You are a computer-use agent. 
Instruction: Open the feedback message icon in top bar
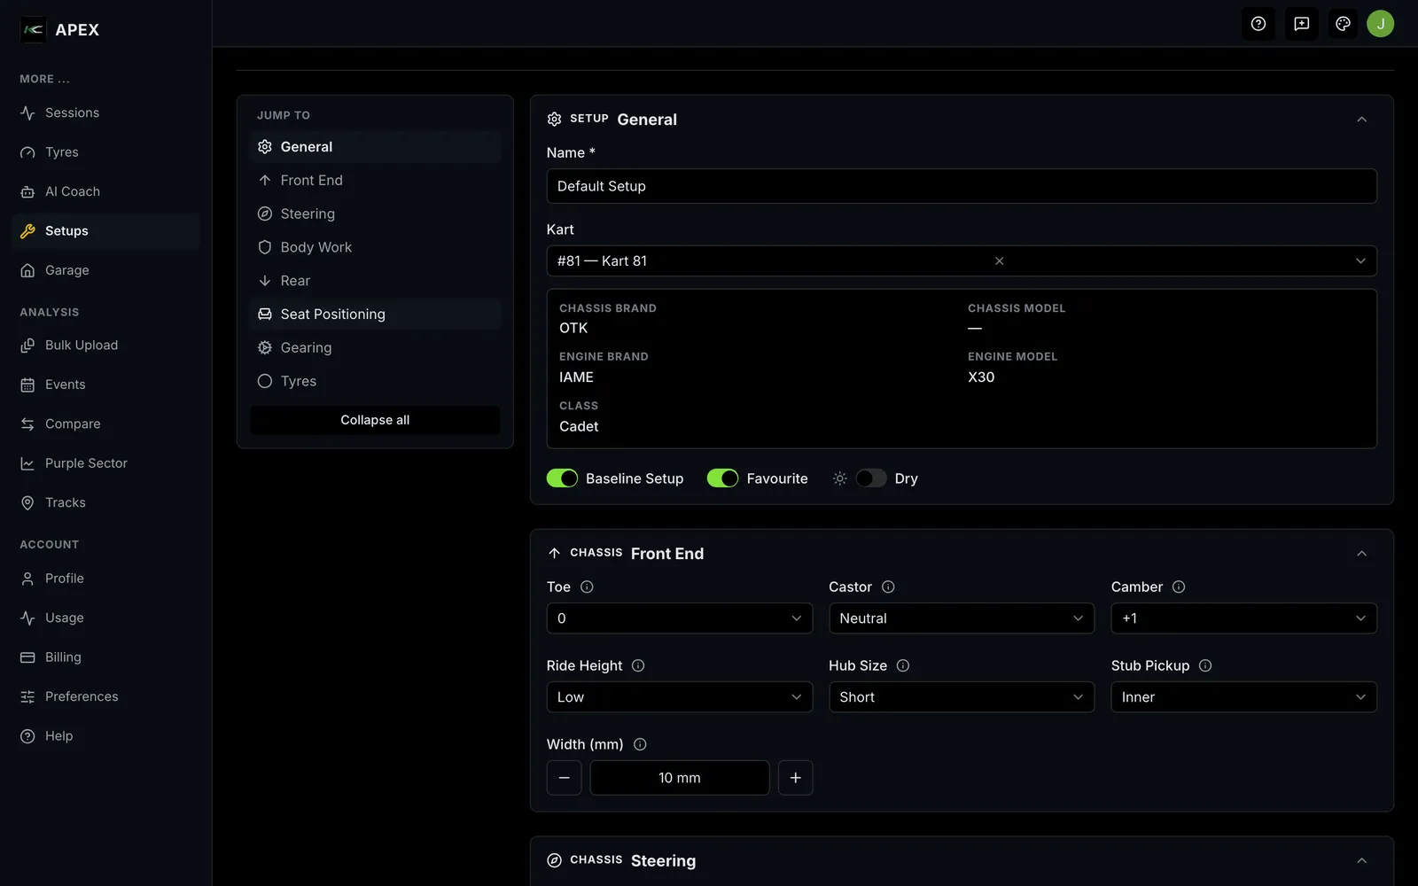click(1301, 24)
